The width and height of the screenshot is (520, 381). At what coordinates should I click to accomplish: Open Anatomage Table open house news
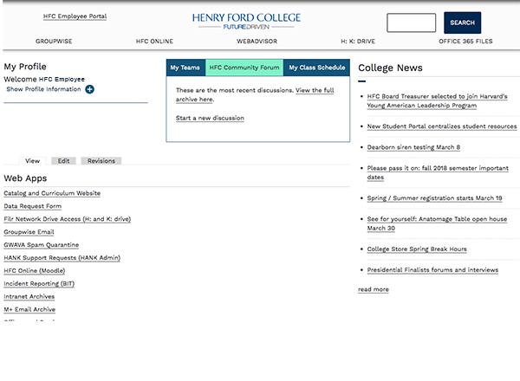437,223
